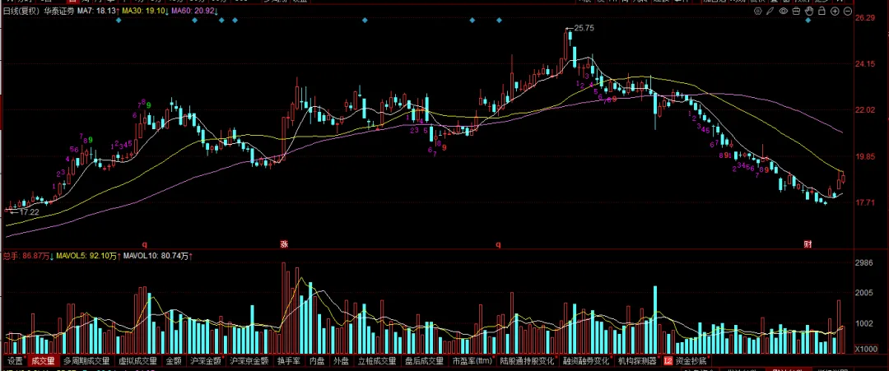Switch to 多周期成交量 tab
This screenshot has height=371, width=889.
(86, 360)
